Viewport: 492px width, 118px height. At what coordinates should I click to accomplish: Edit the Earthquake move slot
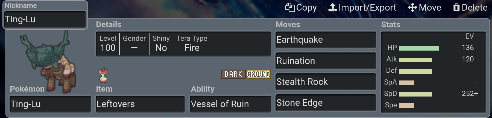click(326, 40)
